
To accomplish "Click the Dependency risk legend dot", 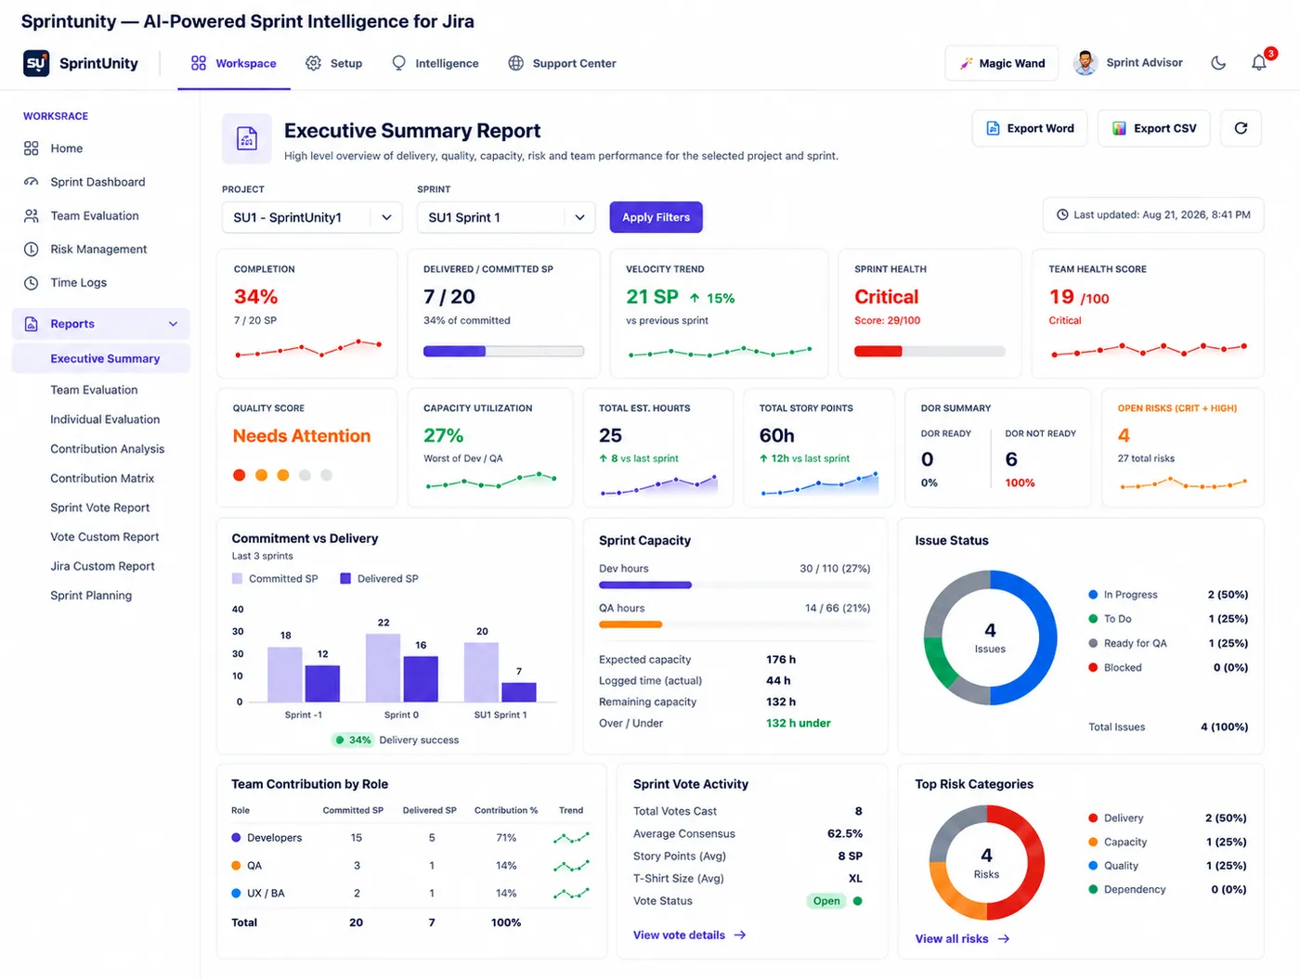I will 1093,890.
